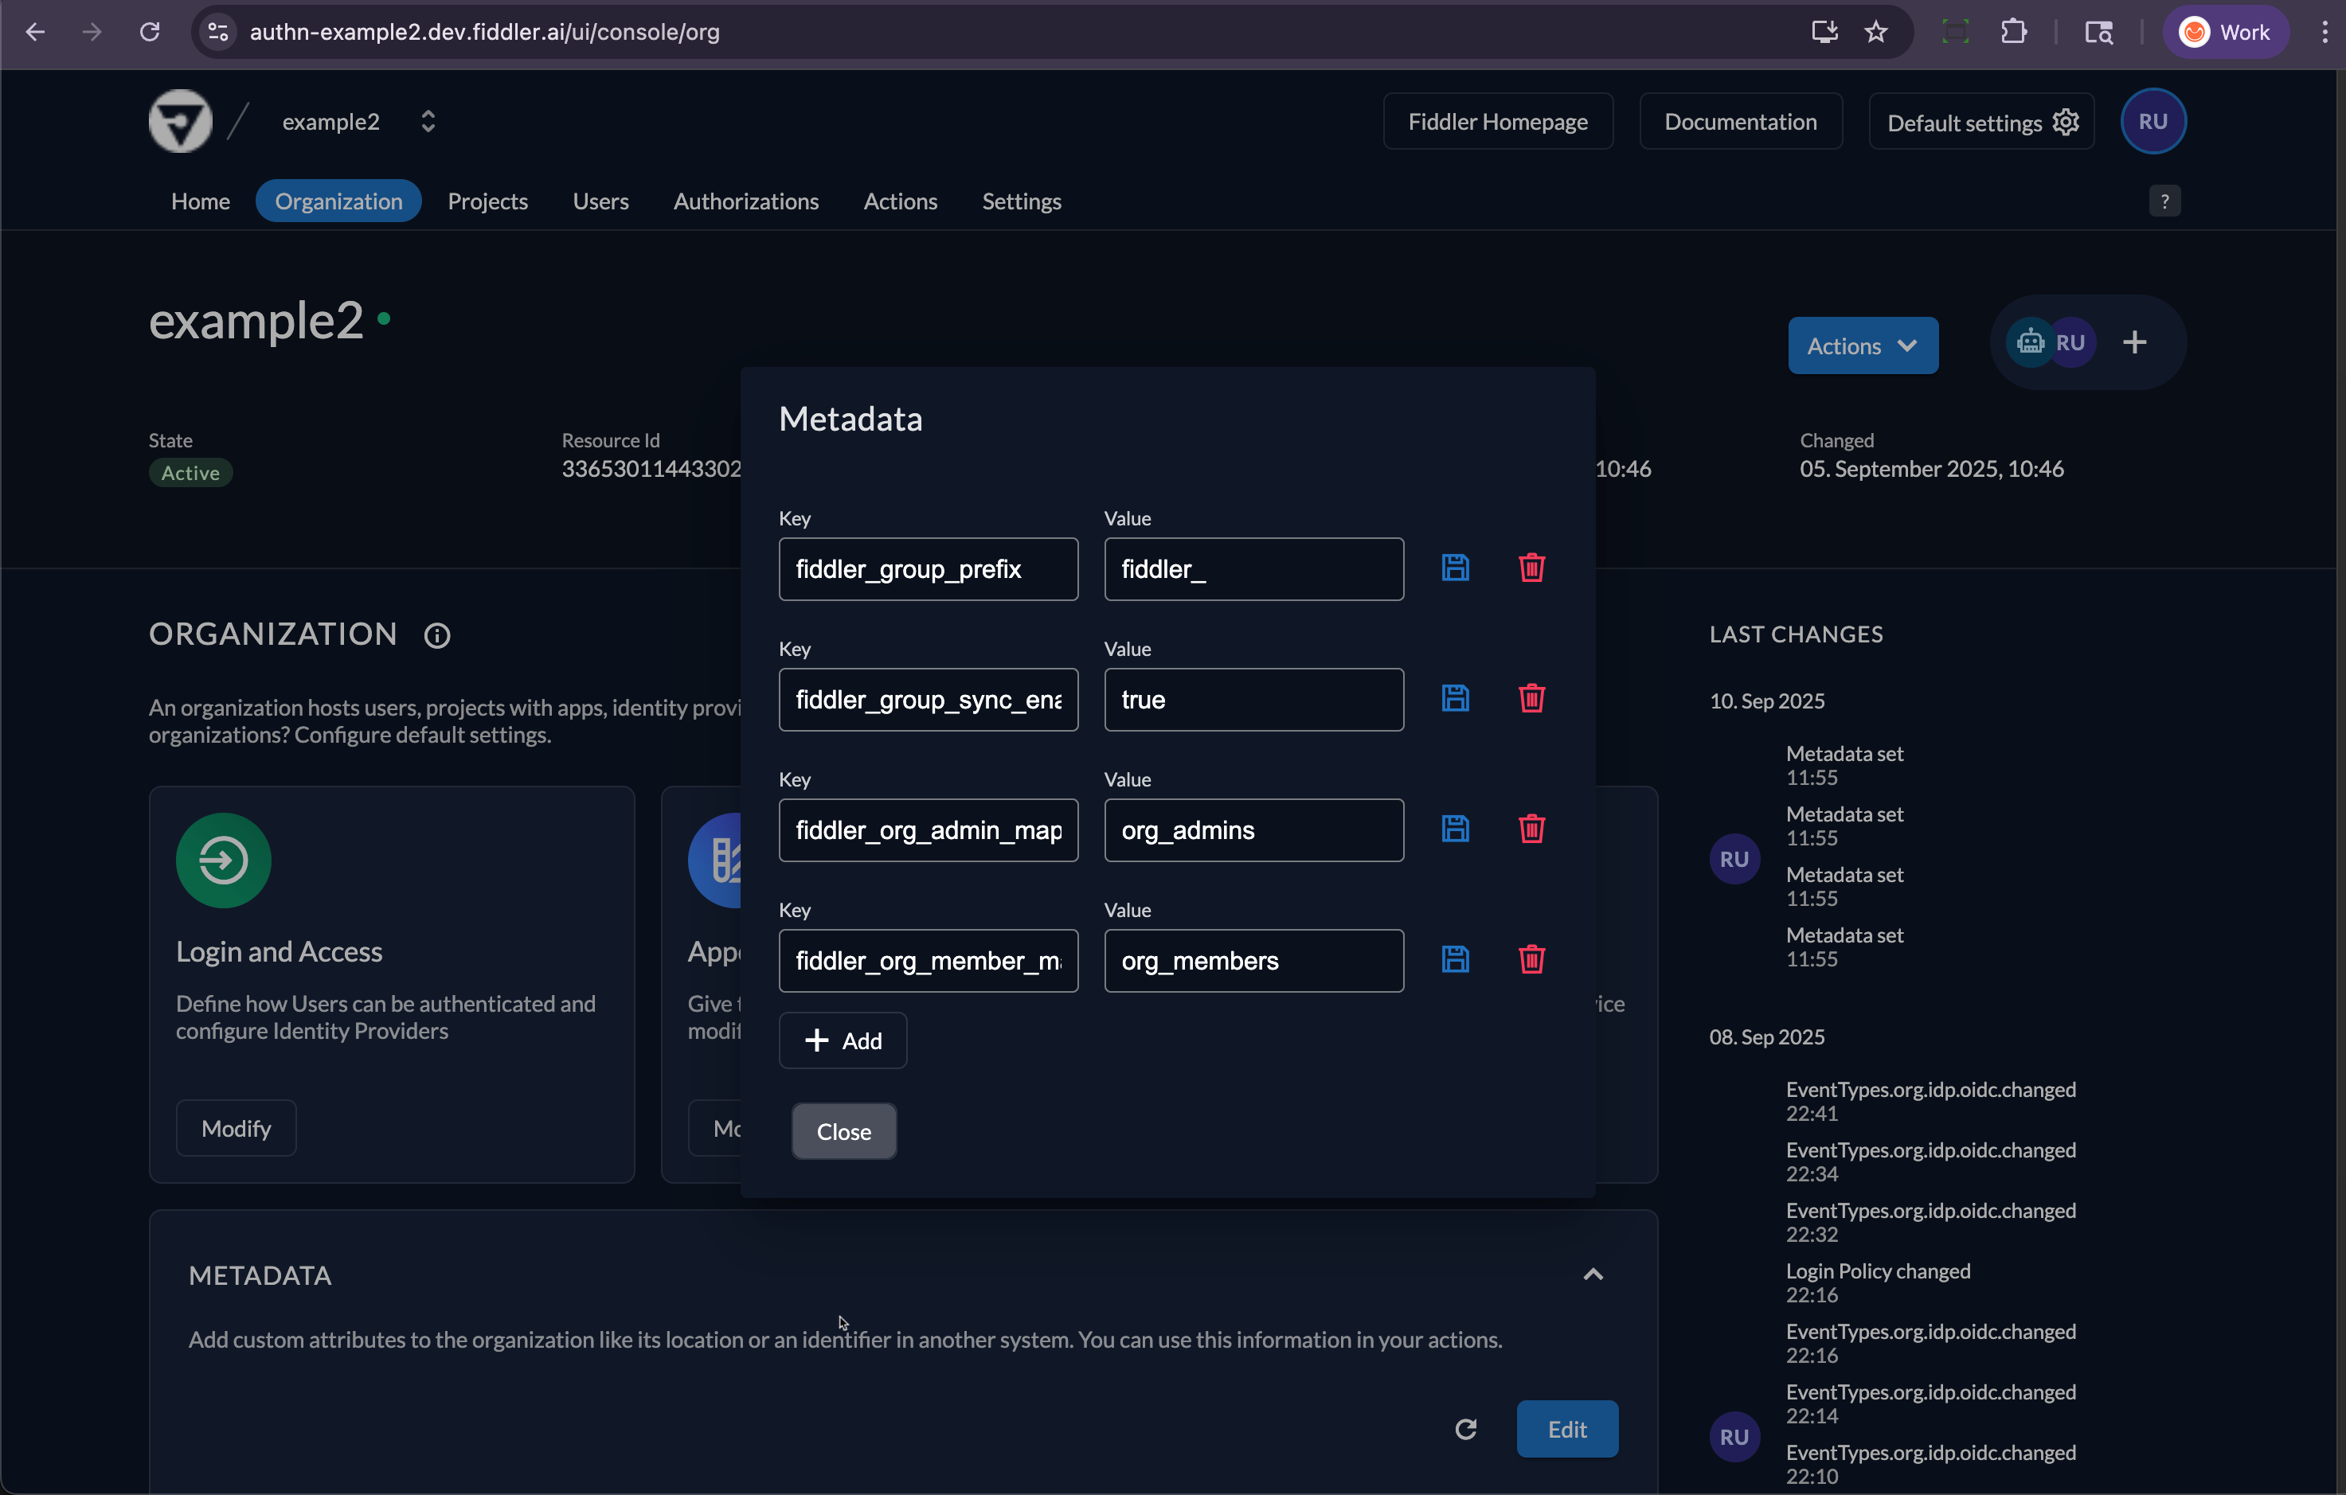The image size is (2346, 1495).
Task: Switch to the Users tab
Action: [600, 201]
